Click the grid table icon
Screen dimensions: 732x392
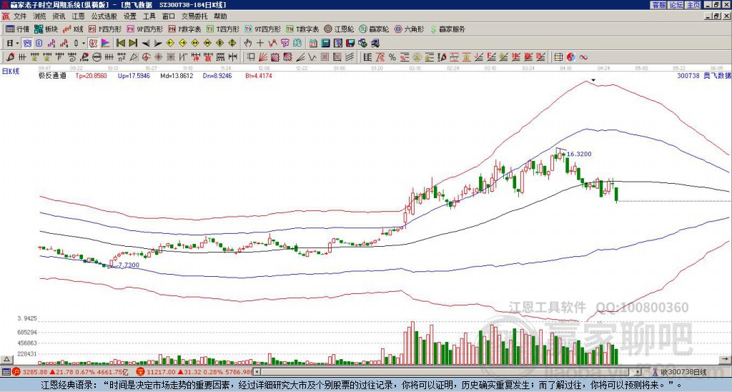pos(558,57)
